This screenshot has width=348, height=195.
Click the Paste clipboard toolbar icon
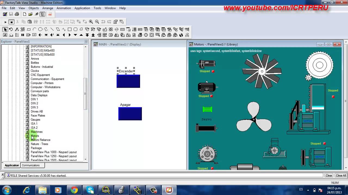pyautogui.click(x=30, y=22)
